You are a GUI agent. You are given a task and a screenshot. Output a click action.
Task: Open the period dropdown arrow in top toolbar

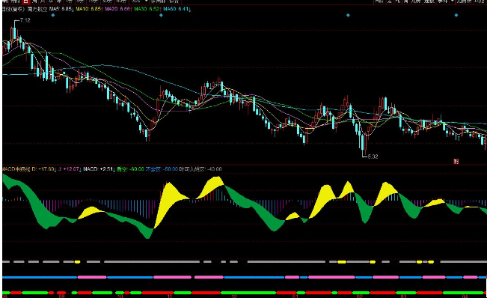coord(146,1)
